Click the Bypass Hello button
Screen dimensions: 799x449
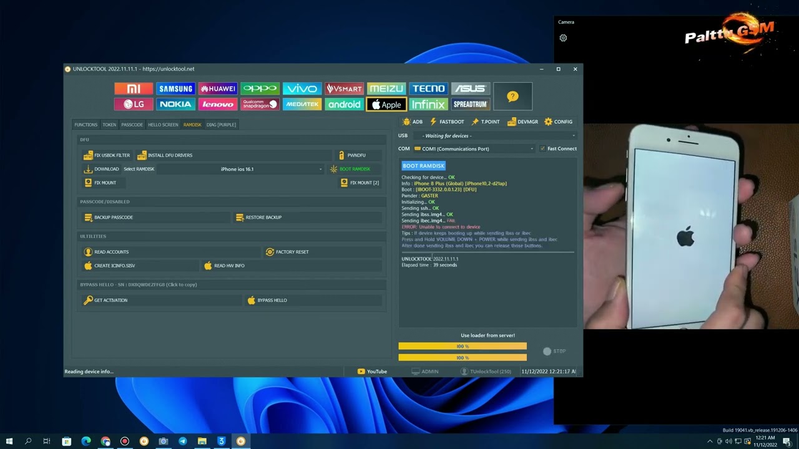[314, 301]
